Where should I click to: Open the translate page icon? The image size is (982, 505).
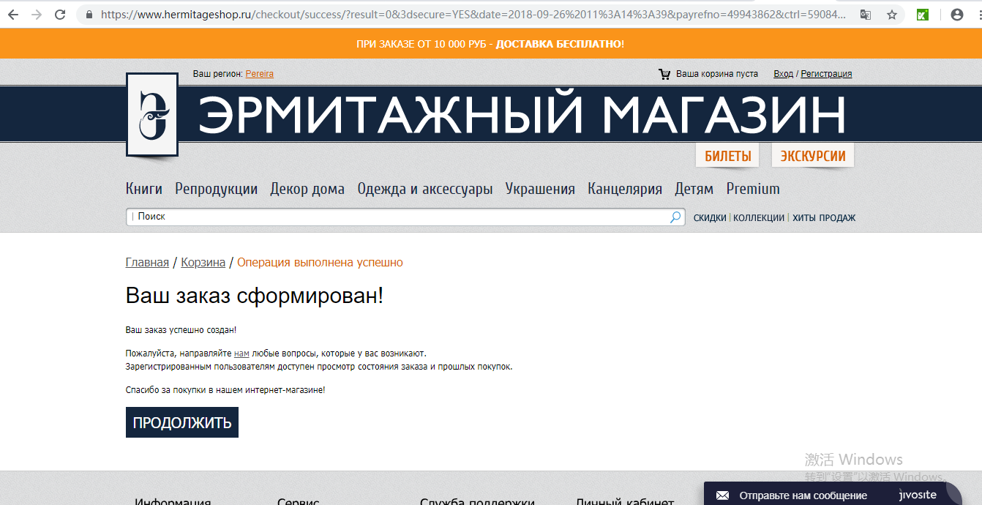[x=866, y=15]
